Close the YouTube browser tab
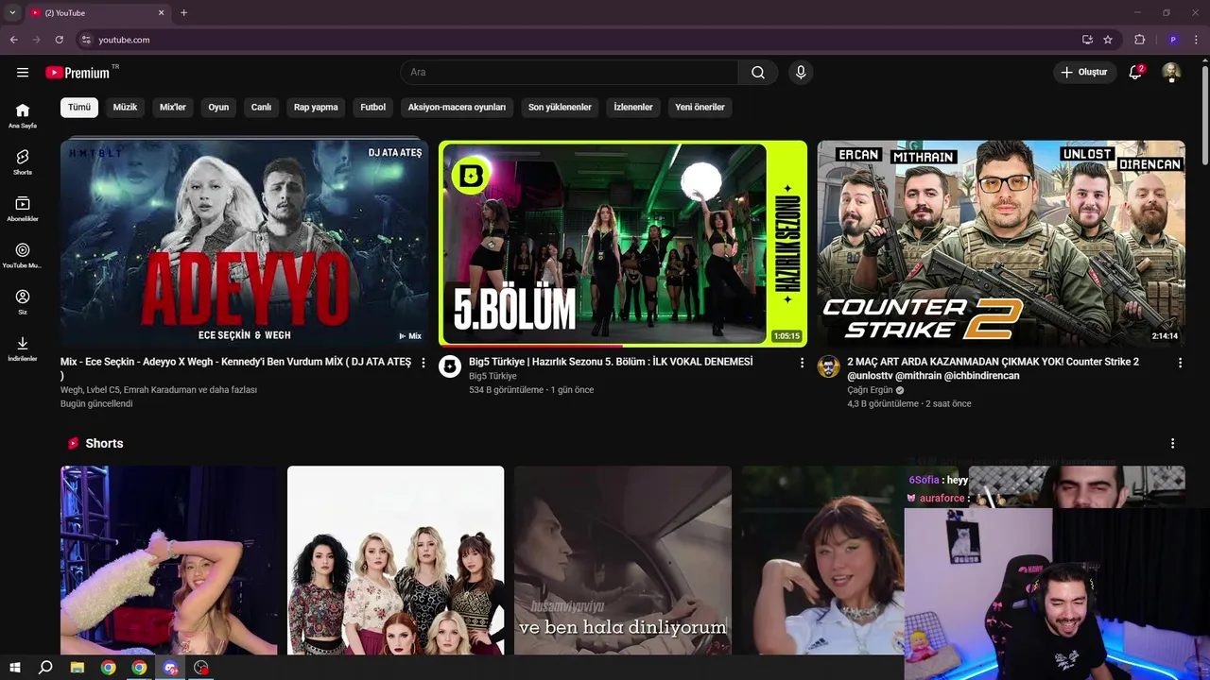The width and height of the screenshot is (1210, 680). click(161, 12)
